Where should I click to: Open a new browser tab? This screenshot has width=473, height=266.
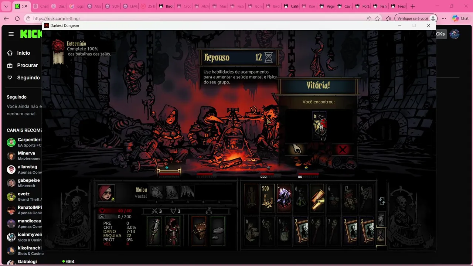(x=413, y=6)
